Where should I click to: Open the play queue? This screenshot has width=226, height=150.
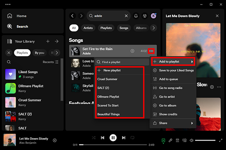[x=178, y=141]
